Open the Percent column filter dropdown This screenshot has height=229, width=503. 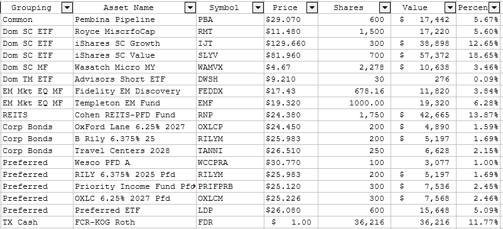[494, 8]
